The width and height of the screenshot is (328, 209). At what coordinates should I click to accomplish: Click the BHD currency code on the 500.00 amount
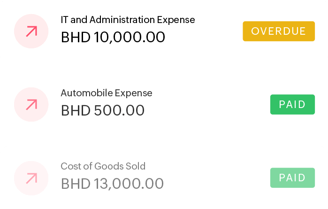click(76, 110)
